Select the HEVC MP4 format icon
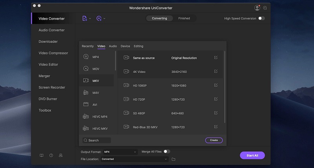314x168 pixels. click(86, 116)
